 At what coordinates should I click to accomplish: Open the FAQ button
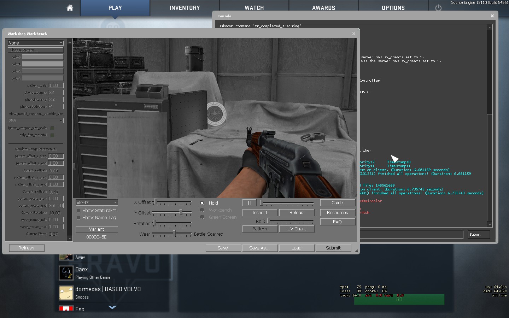point(338,222)
